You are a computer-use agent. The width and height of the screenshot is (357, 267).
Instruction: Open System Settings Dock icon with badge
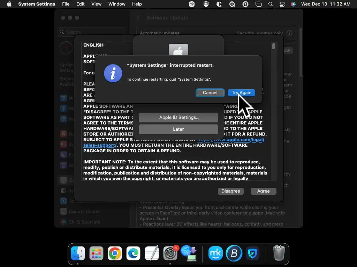click(170, 253)
